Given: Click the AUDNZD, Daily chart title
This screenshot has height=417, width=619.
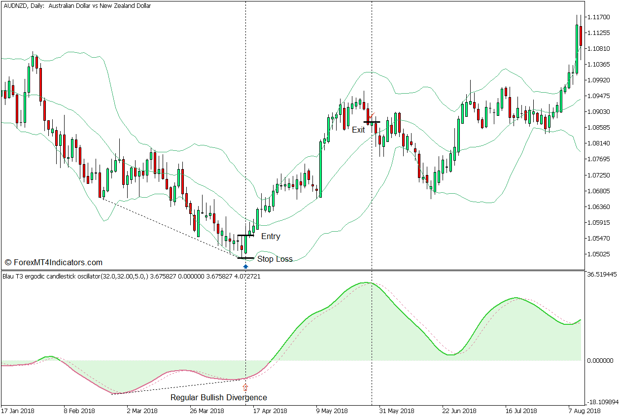Looking at the screenshot, I should coord(77,6).
